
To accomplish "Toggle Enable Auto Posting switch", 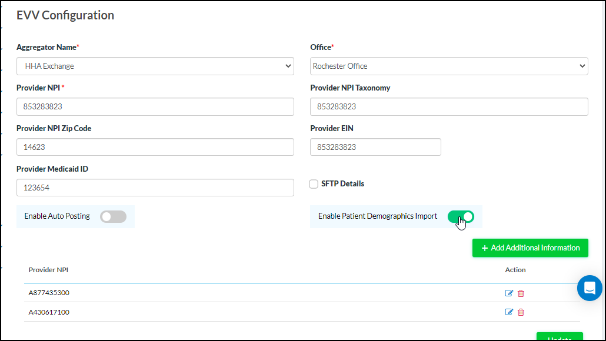I will (113, 216).
